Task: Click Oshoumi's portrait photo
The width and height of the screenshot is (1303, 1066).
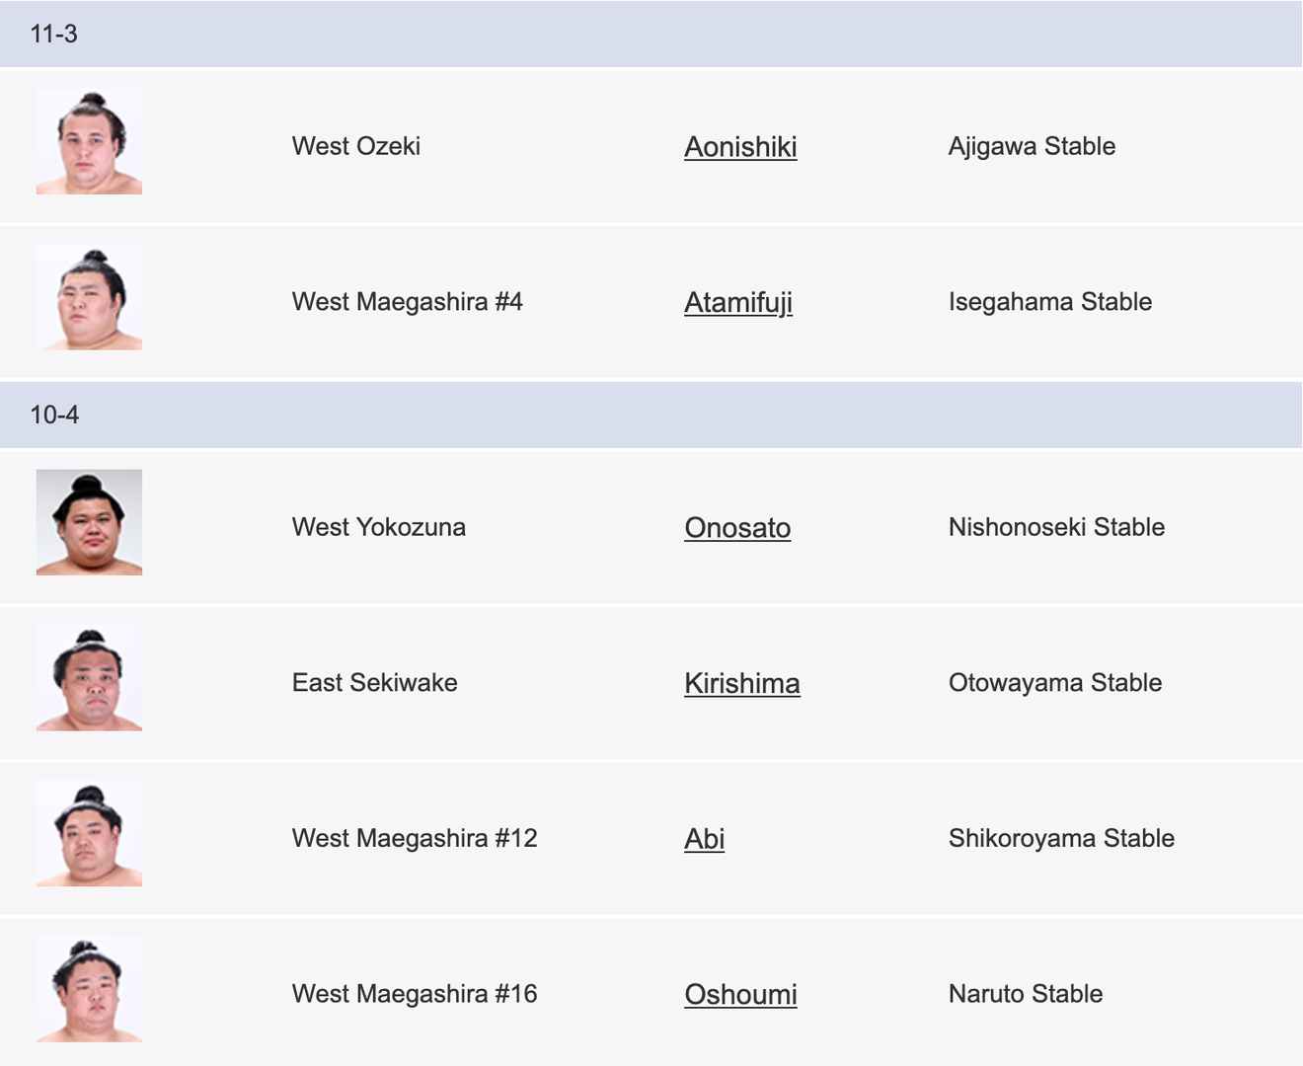Action: [89, 989]
